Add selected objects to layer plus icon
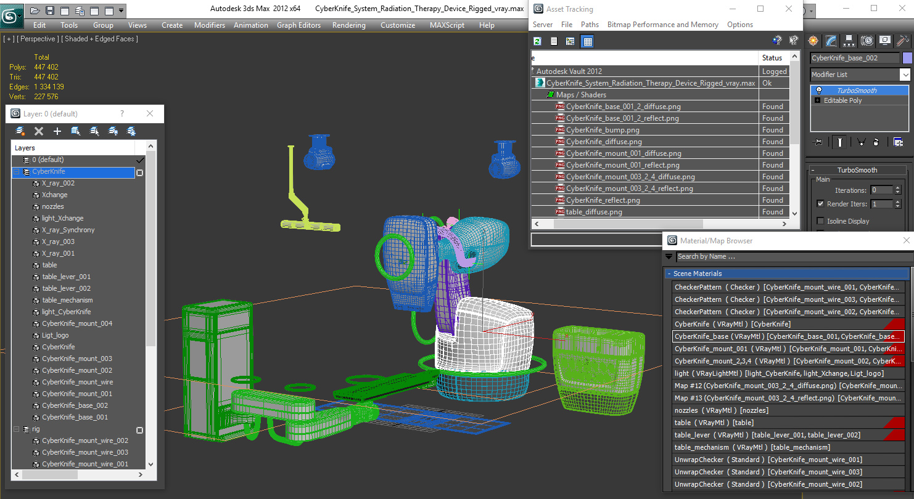 pos(57,131)
